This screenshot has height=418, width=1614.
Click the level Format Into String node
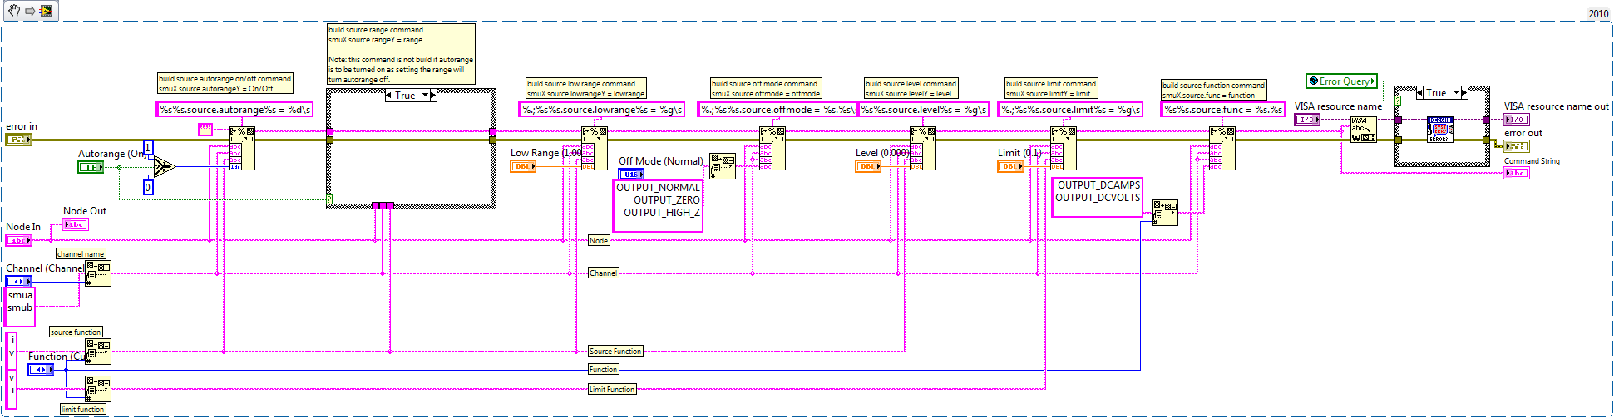(923, 148)
